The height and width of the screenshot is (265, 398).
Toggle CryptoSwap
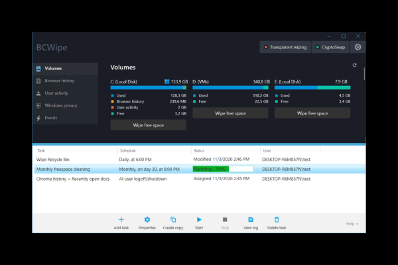(x=328, y=47)
